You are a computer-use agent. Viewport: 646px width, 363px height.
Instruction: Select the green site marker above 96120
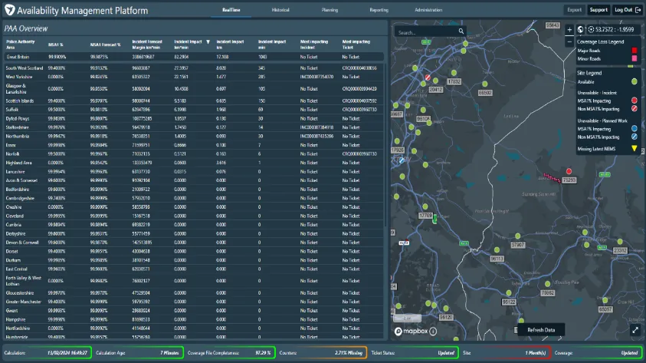(446, 309)
